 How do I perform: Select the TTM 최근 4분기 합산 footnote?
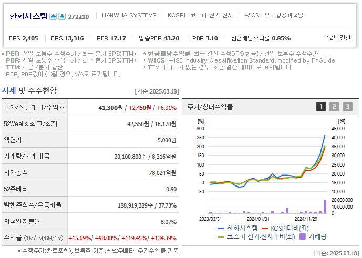coord(32,67)
